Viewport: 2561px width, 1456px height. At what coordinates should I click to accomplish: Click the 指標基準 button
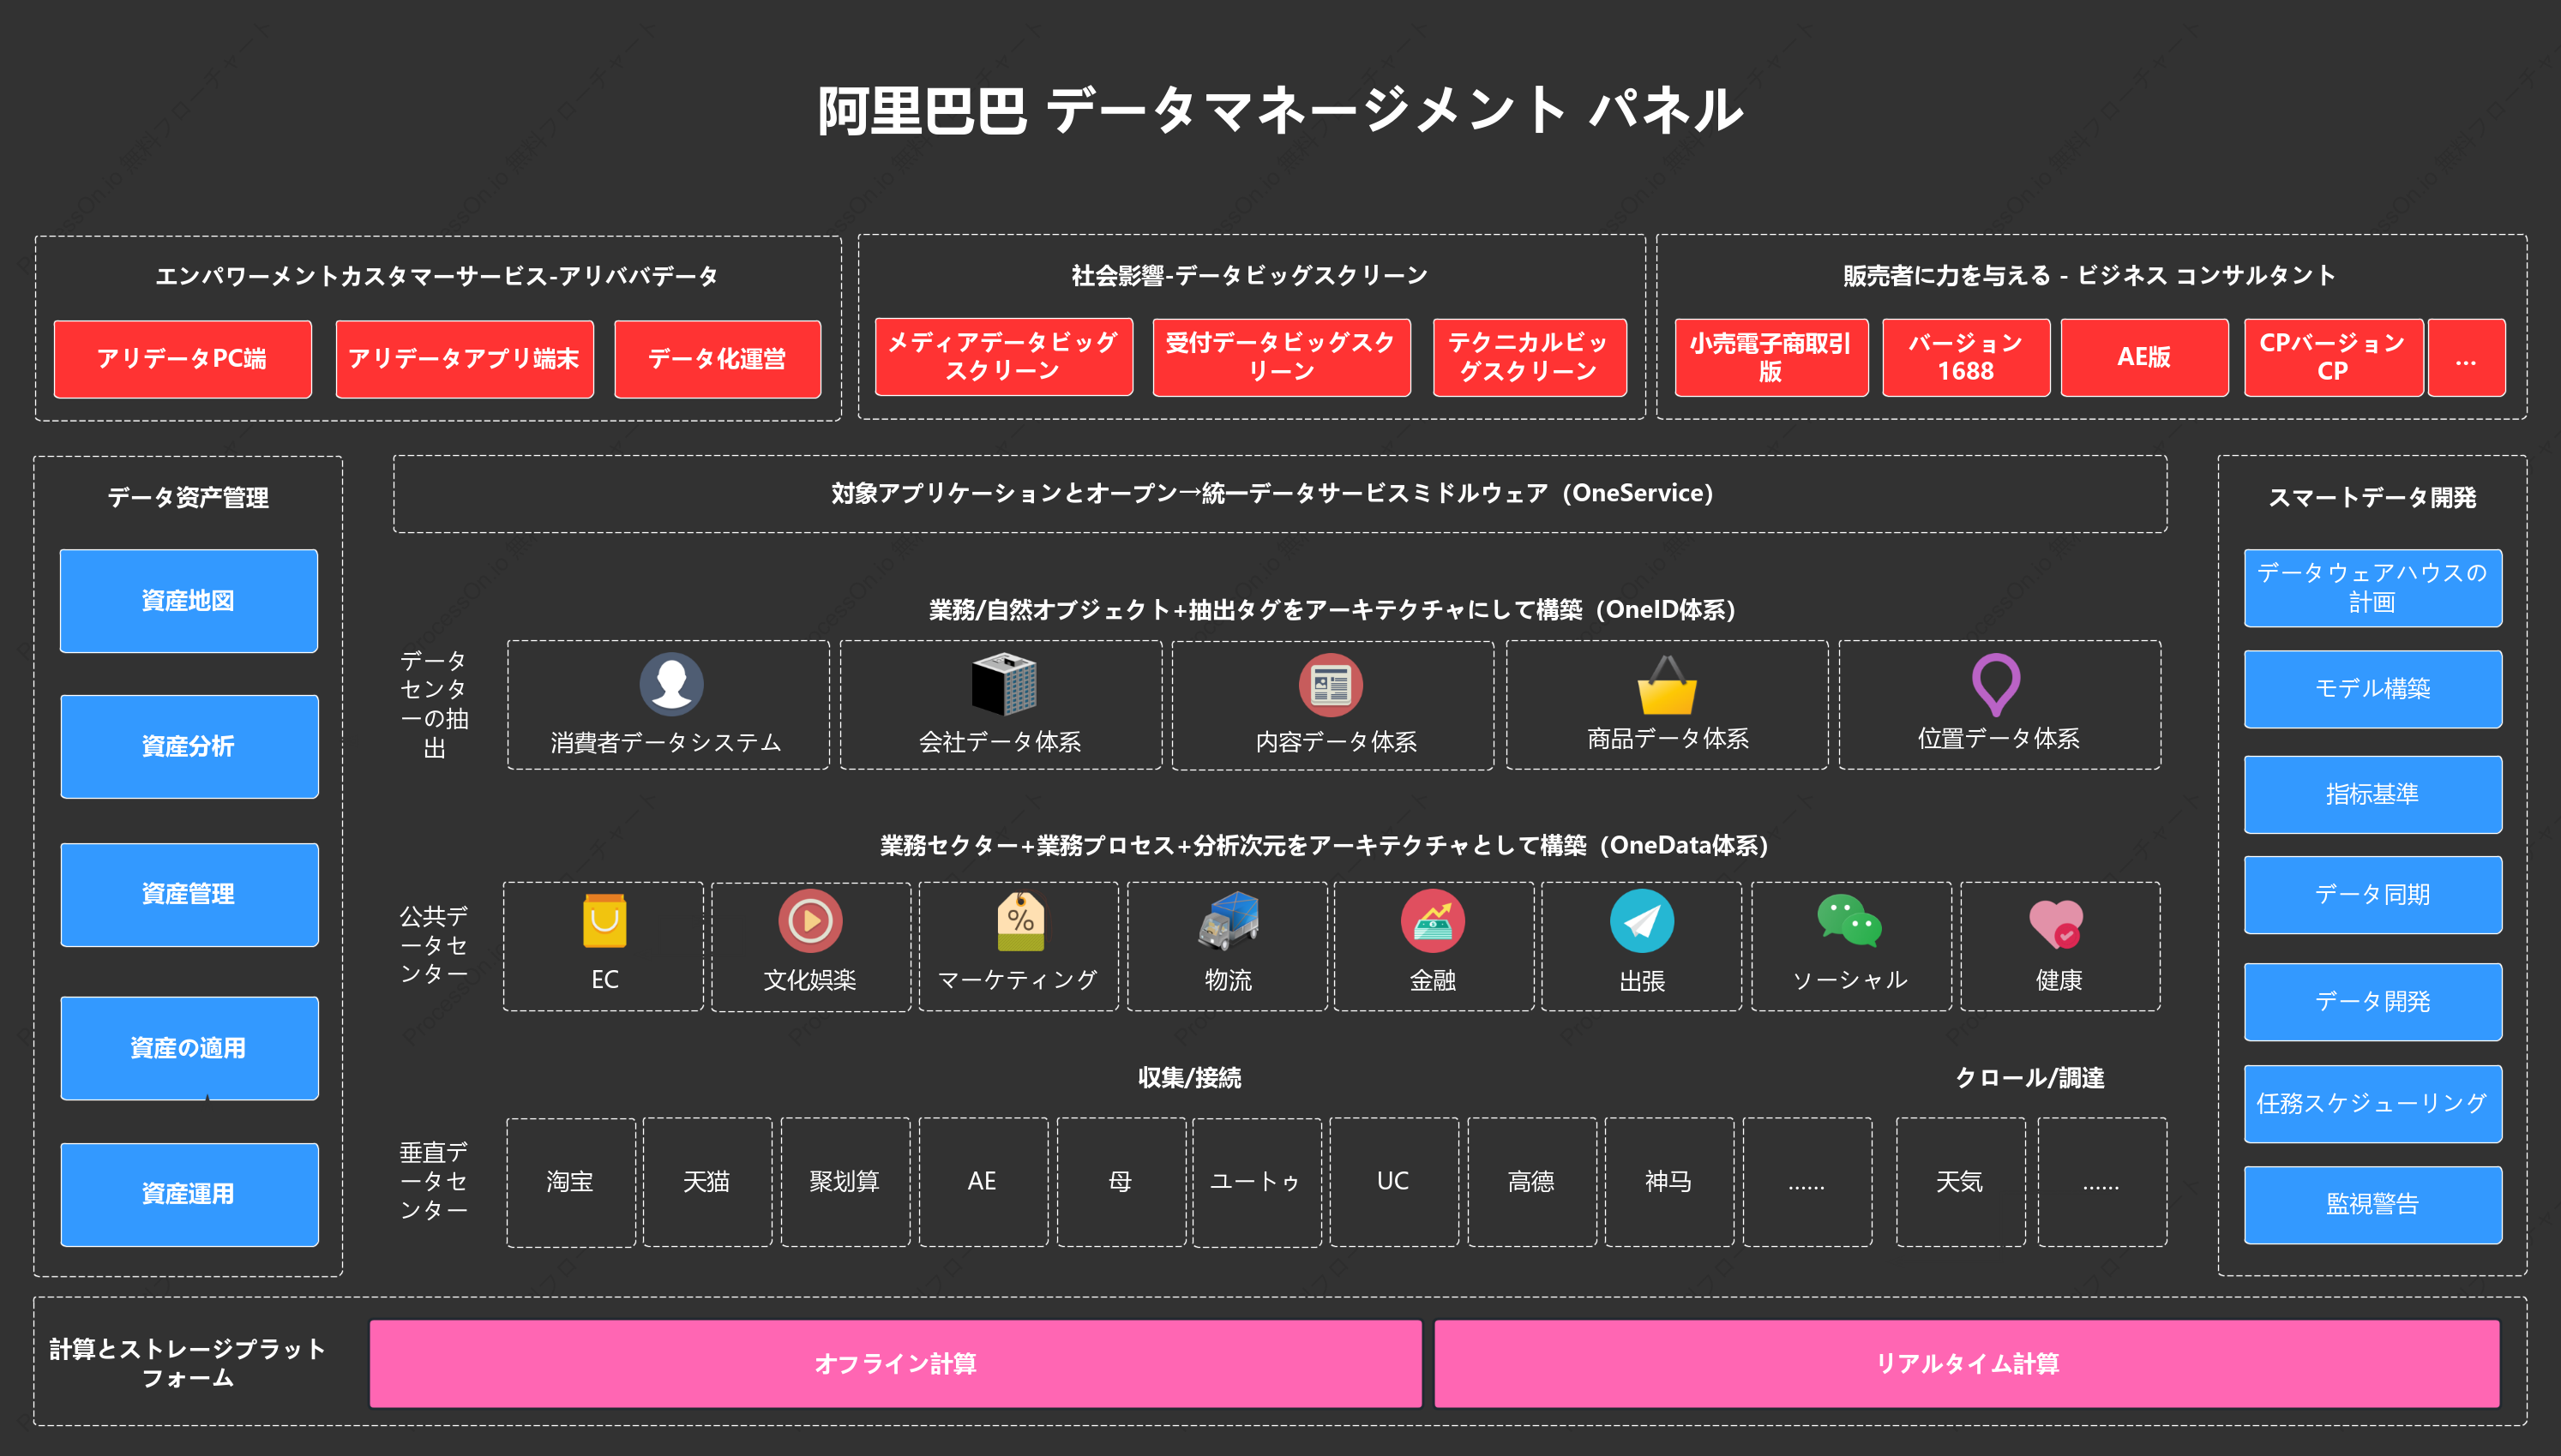pos(2373,795)
